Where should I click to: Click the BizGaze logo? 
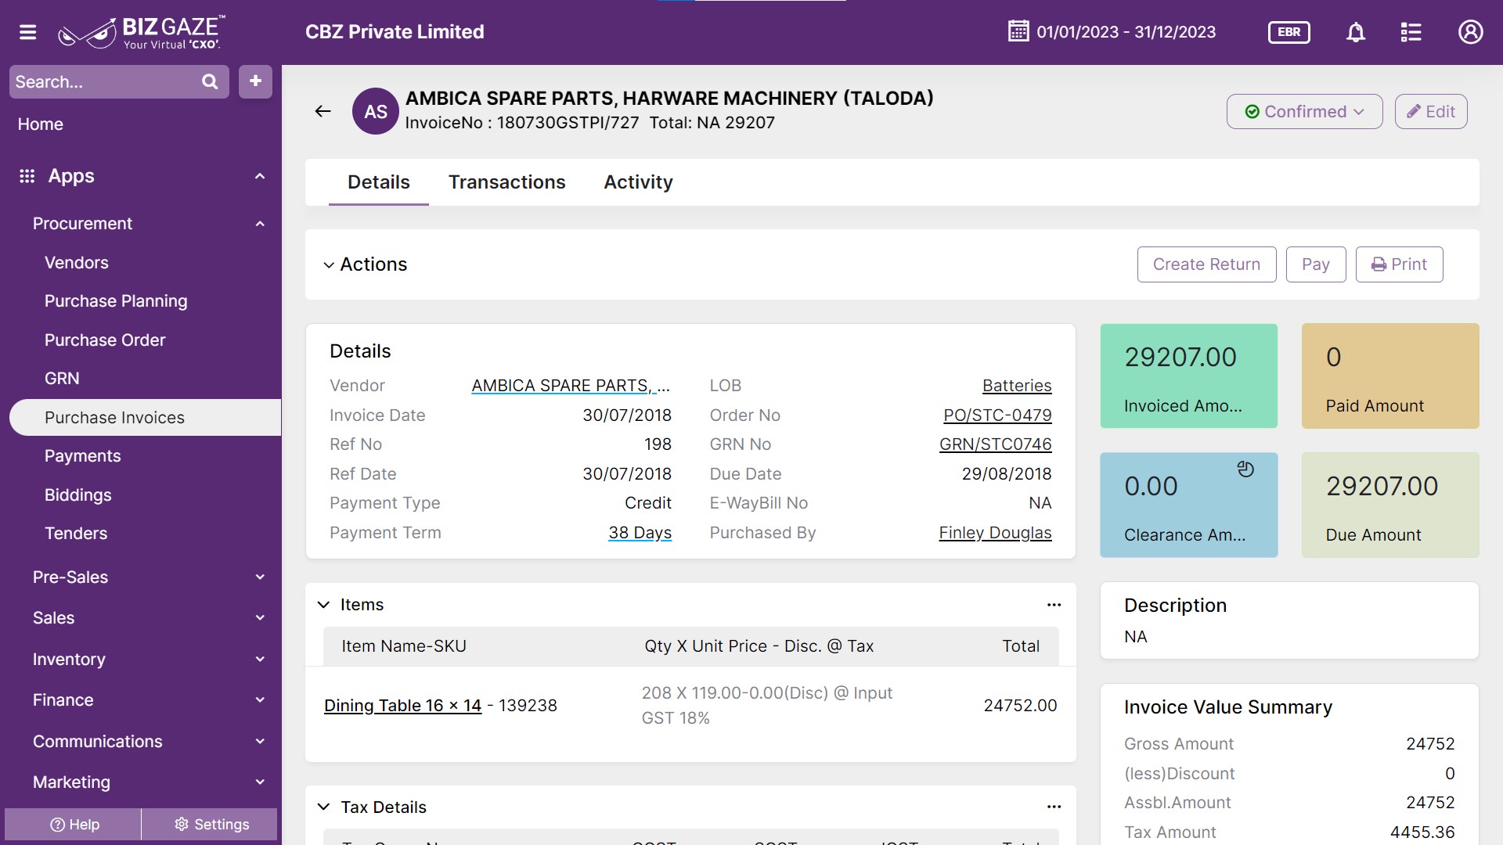pos(142,32)
